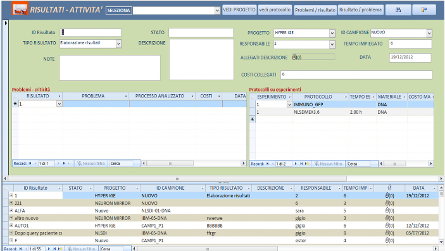Viewport: 445px width, 251px height.
Task: Open the SELEZIONA combo box dropdown
Action: [x=217, y=11]
